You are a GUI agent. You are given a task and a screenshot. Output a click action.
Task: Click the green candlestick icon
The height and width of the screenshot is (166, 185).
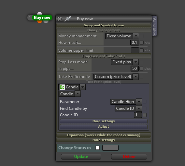click(62, 87)
